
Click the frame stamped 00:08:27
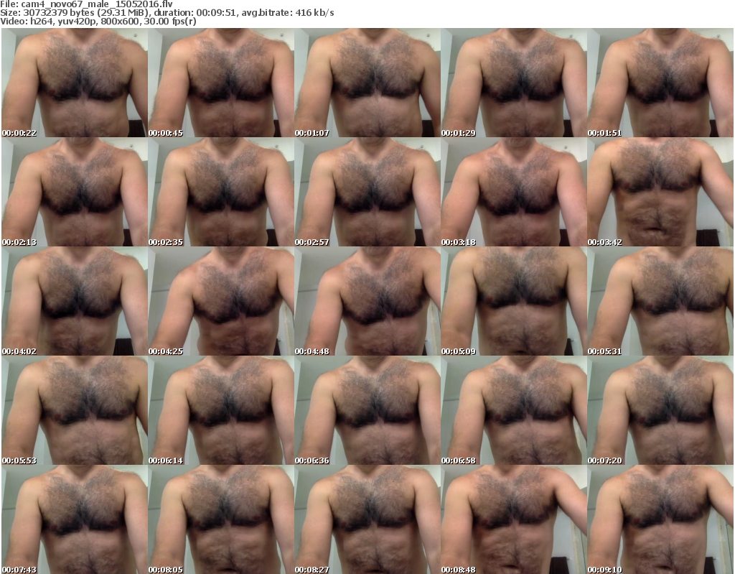pyautogui.click(x=367, y=519)
